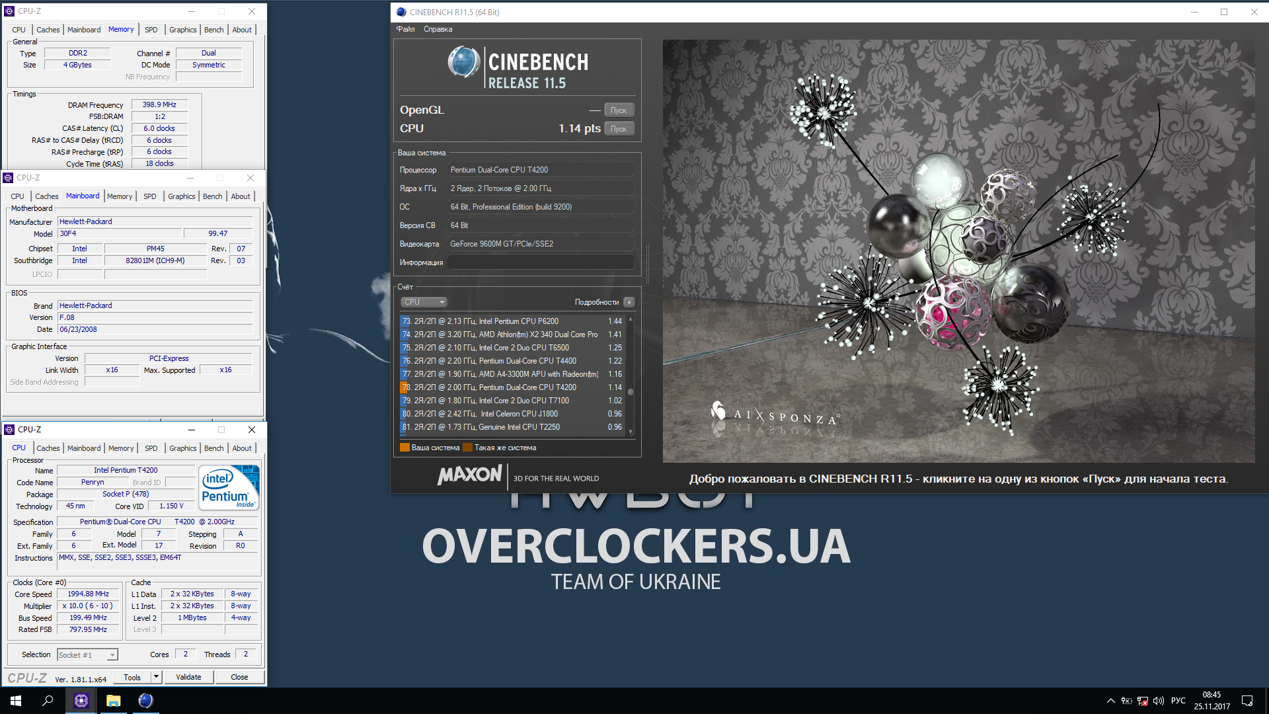Show hidden tray icons chevron

click(1110, 701)
